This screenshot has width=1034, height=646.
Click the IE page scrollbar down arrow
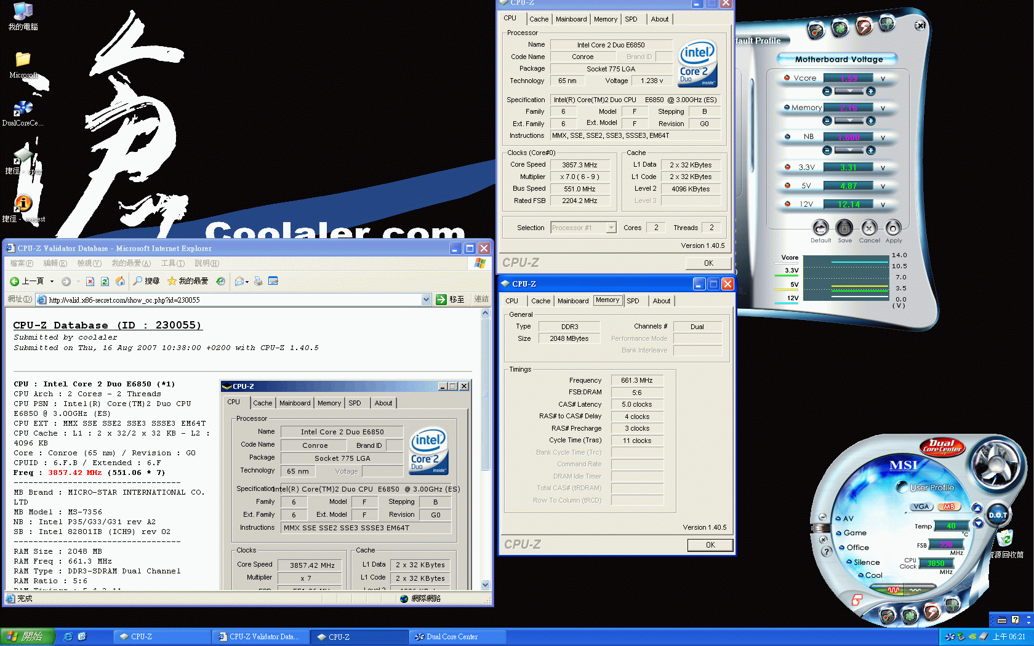point(485,585)
